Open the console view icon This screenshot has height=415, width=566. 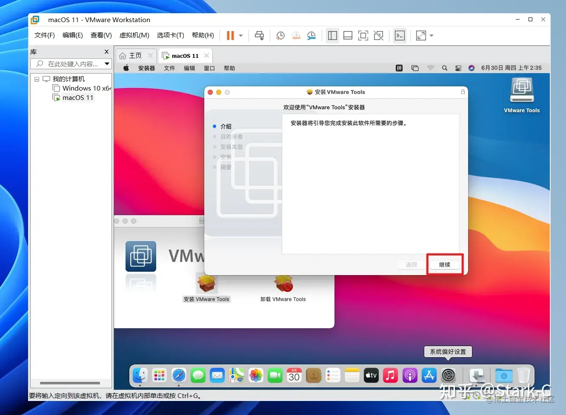coord(400,36)
